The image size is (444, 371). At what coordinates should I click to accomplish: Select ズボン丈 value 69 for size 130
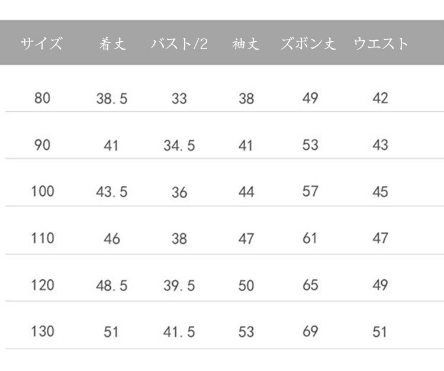(310, 331)
